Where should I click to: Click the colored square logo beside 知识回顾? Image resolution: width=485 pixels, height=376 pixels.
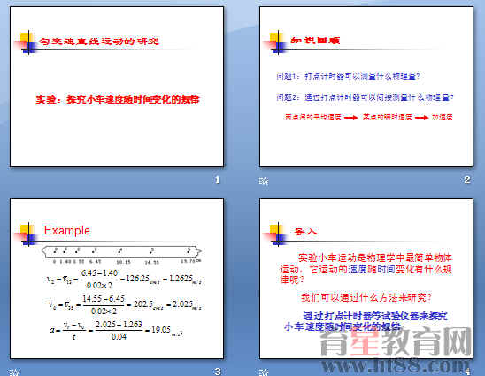pos(276,42)
